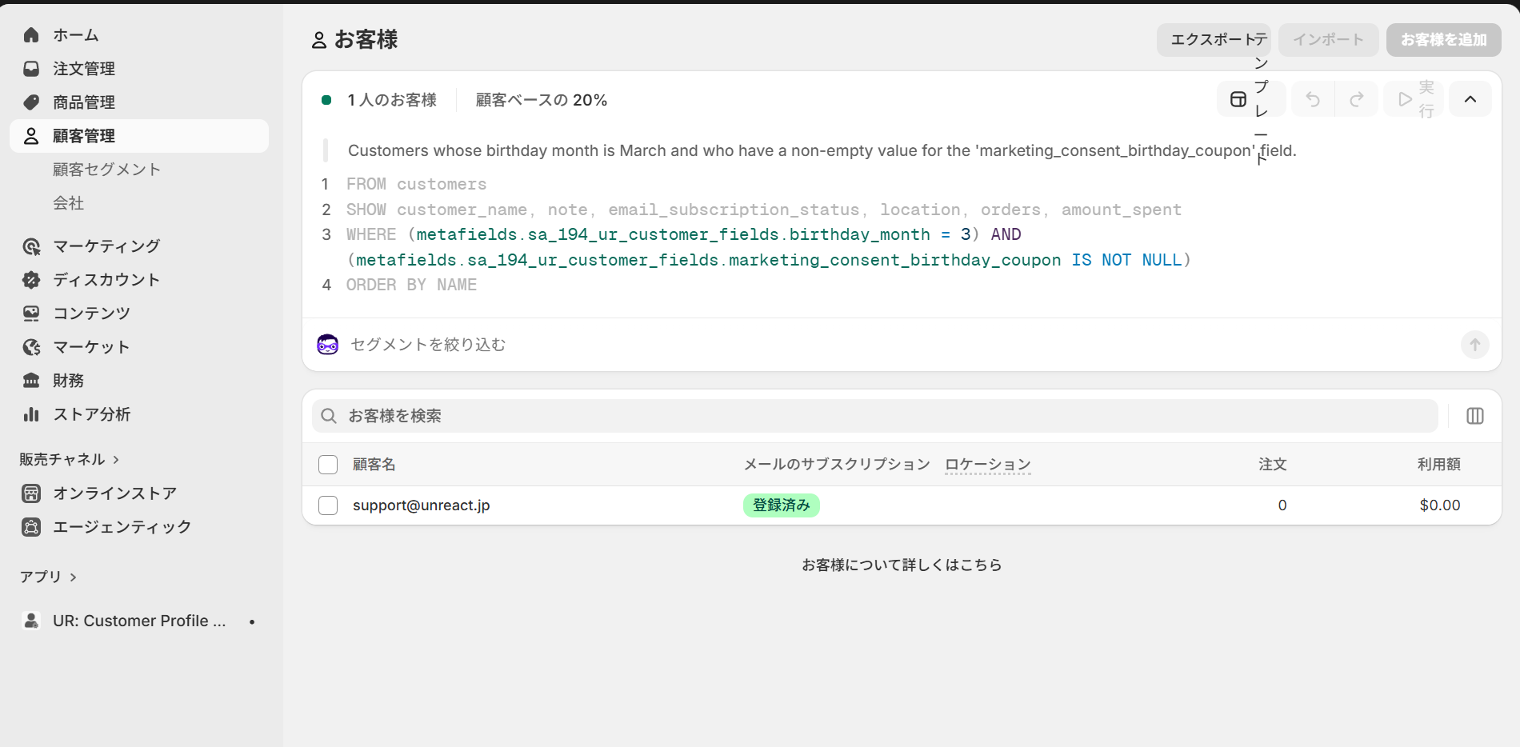The height and width of the screenshot is (747, 1520).
Task: Click the エクスポート button
Action: point(1214,40)
